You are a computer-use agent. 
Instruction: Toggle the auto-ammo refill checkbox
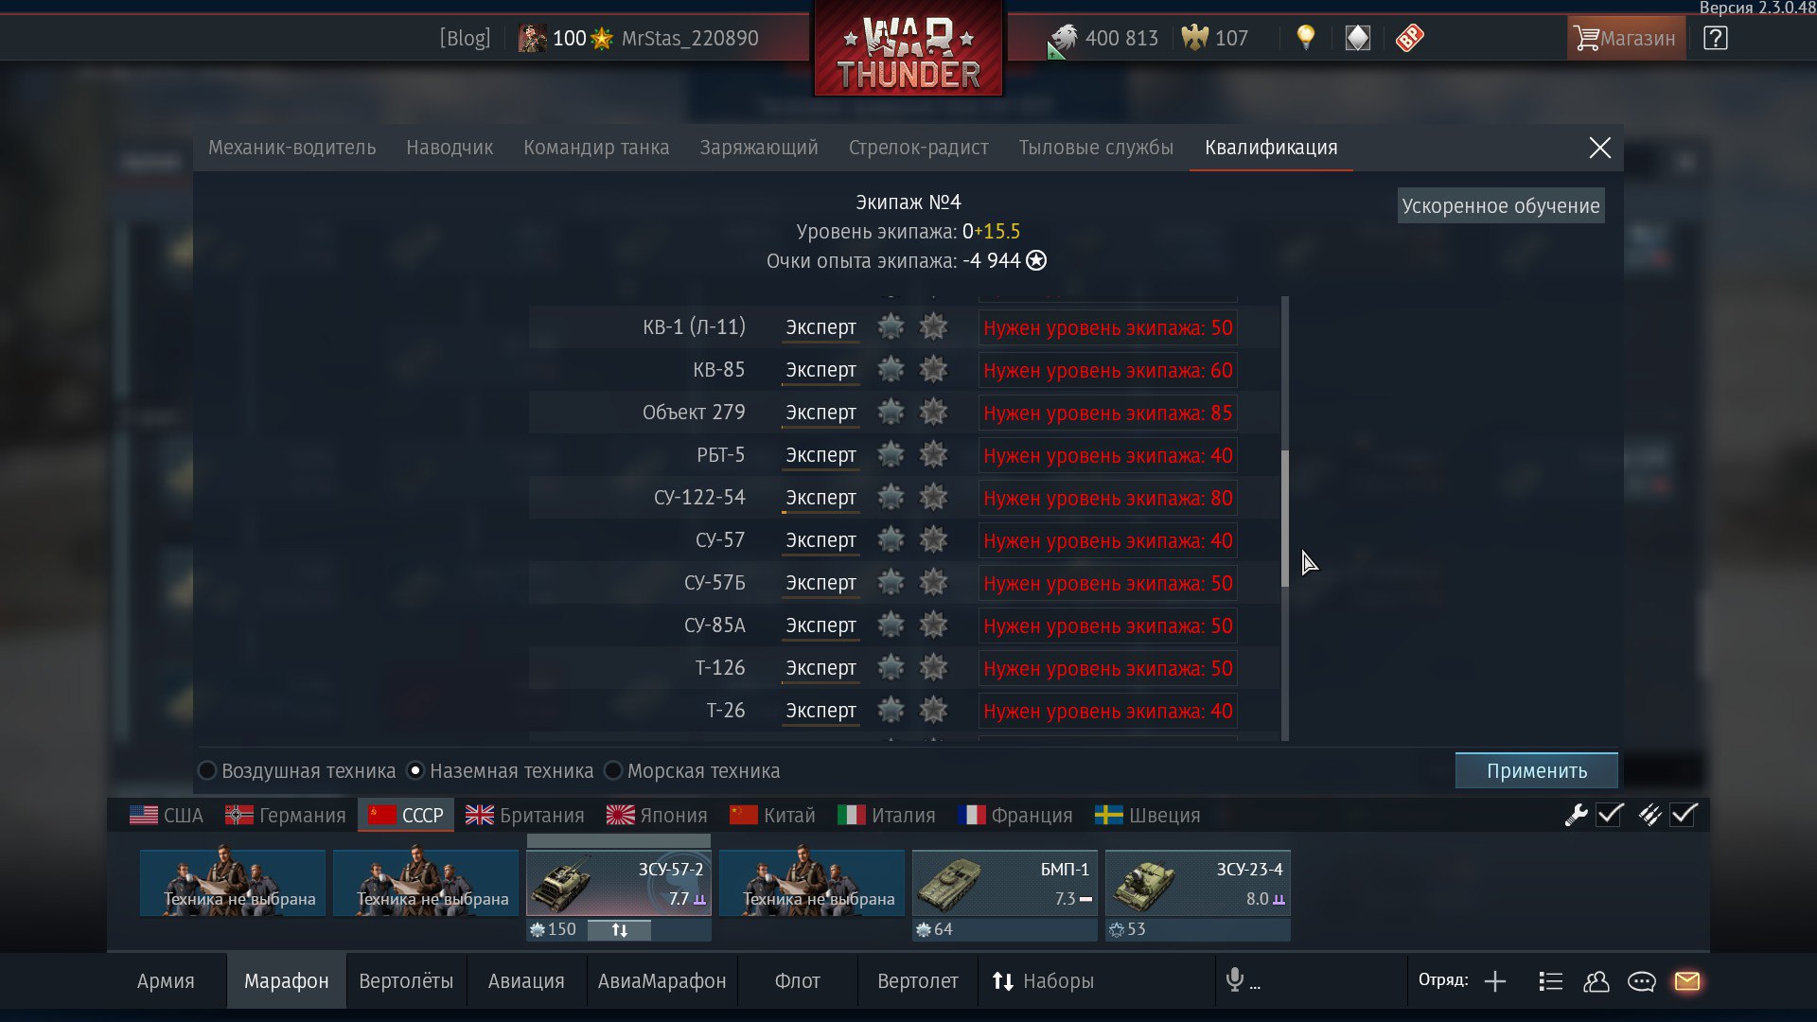[x=1684, y=815]
